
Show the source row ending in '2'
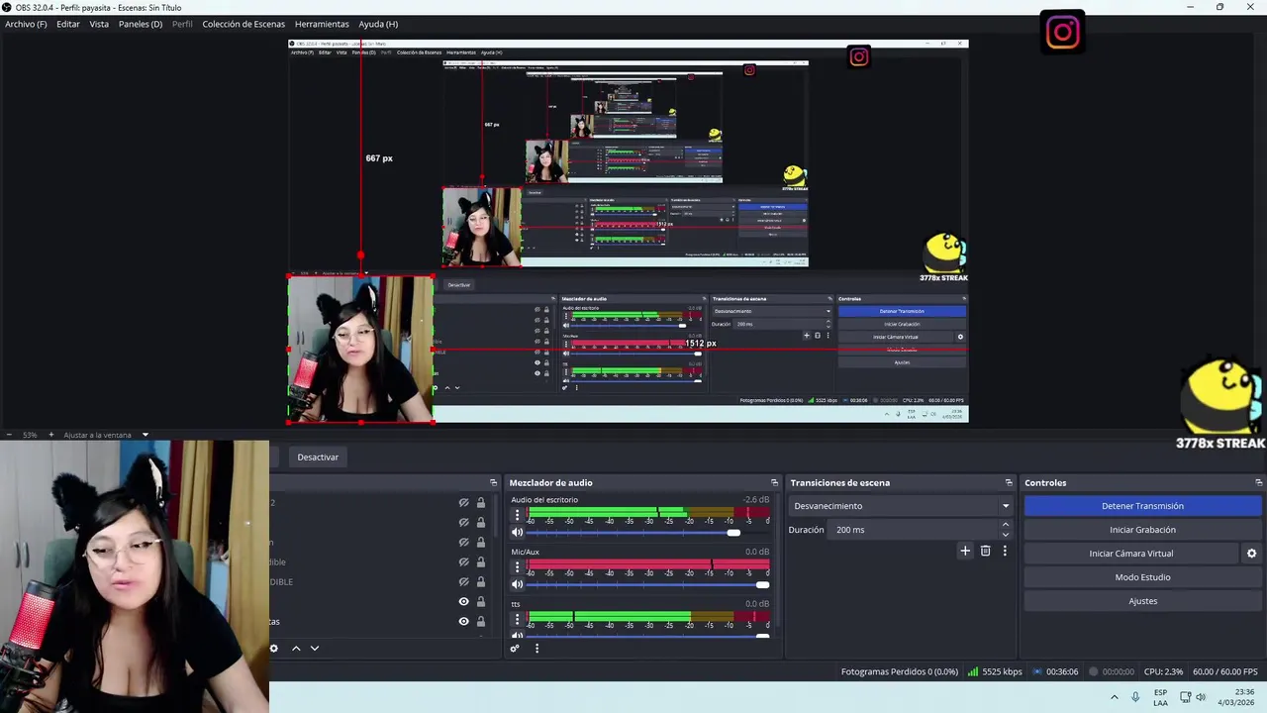click(x=463, y=502)
